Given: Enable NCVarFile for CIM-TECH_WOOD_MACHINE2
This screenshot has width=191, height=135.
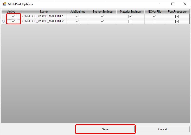Looking at the screenshot, I should click(154, 22).
